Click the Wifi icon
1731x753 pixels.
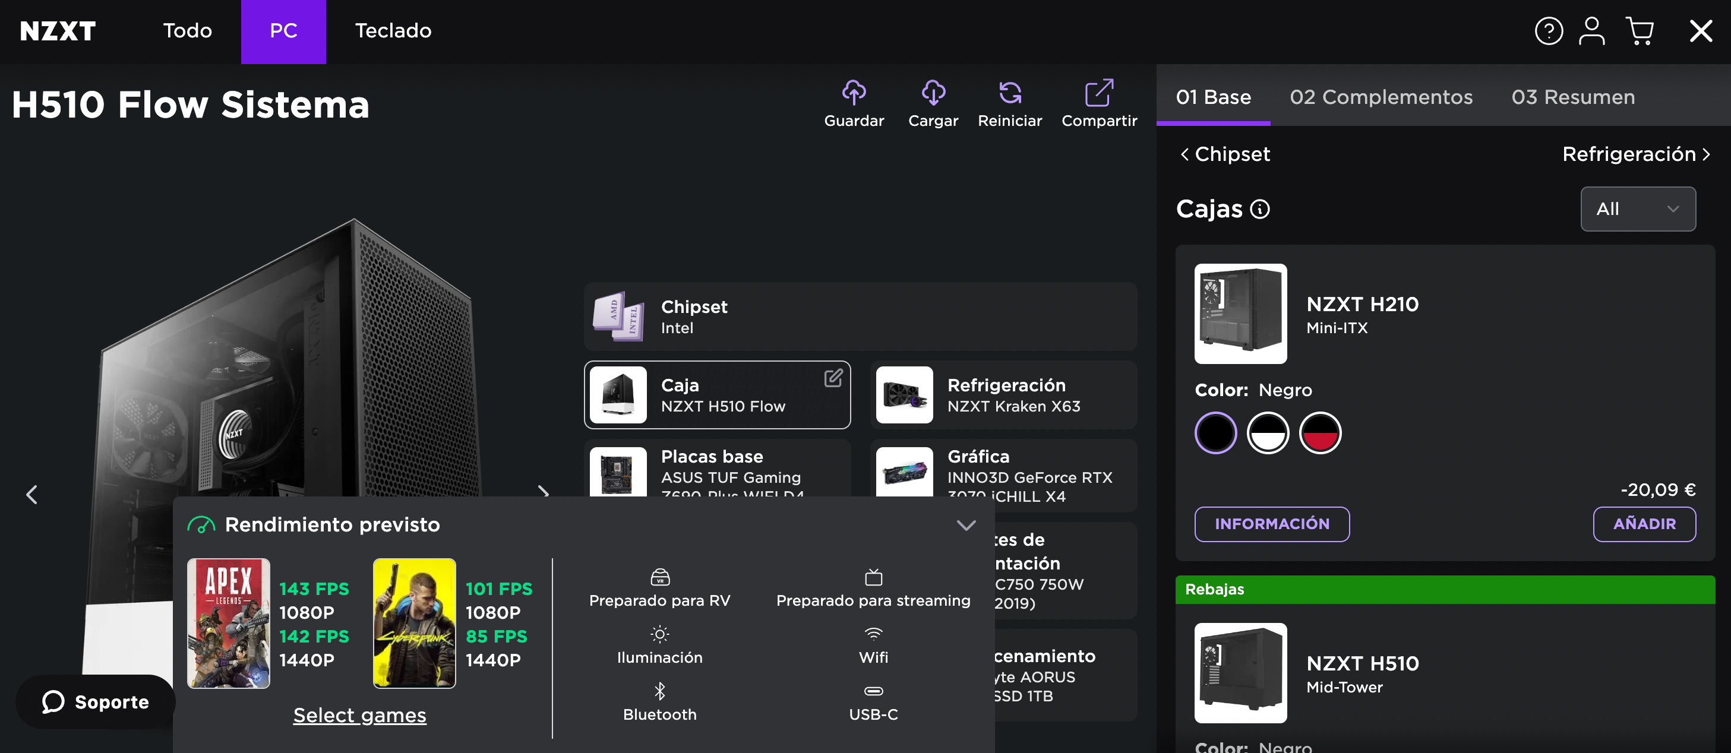coord(873,634)
